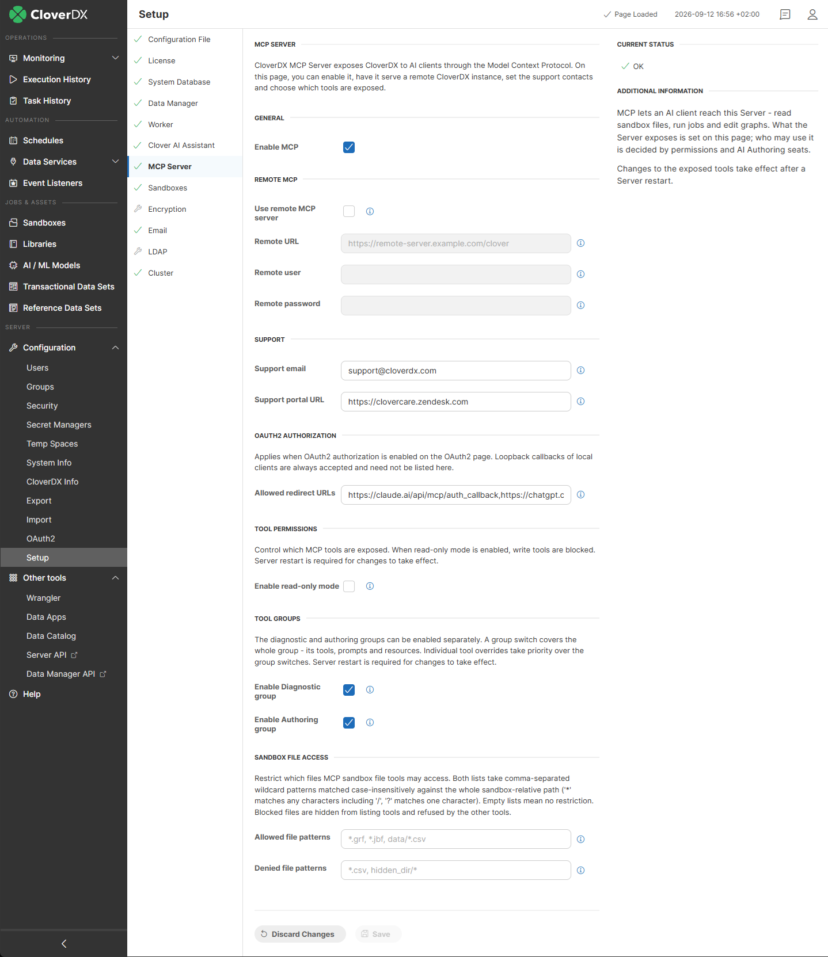Image resolution: width=828 pixels, height=957 pixels.
Task: Open the Configuration File setup step
Action: pyautogui.click(x=185, y=40)
